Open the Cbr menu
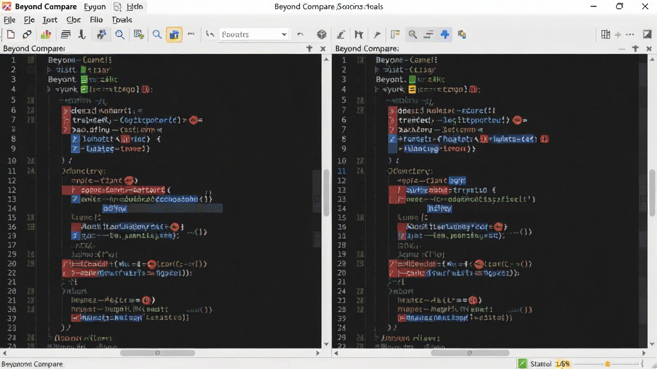 click(73, 20)
